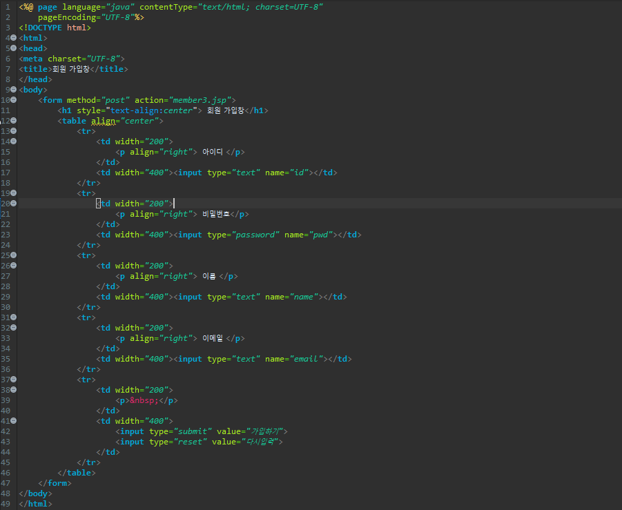
Task: Collapse the td fold on line 32
Action: point(14,328)
